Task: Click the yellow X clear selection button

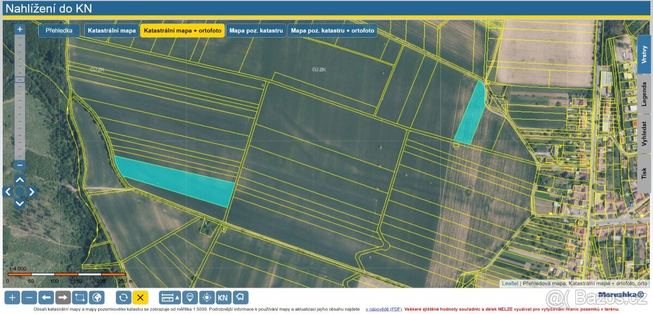Action: [x=140, y=297]
